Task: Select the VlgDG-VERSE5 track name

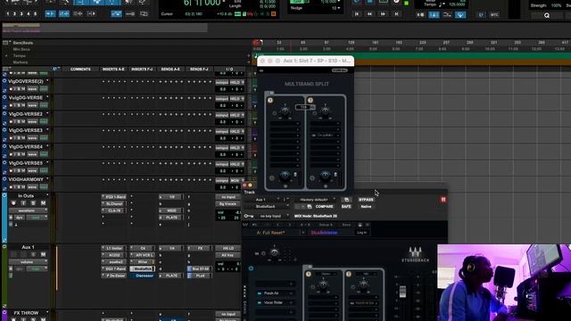Action: [26, 163]
